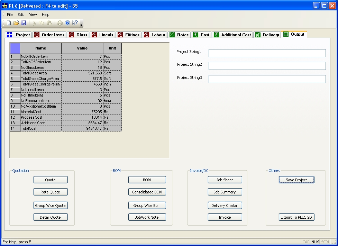Open the View menu
338x246 pixels.
click(33, 15)
